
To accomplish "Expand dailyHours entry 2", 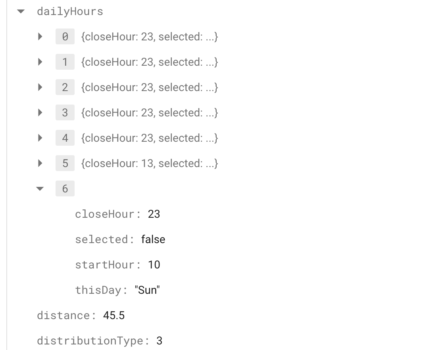I will 40,87.
